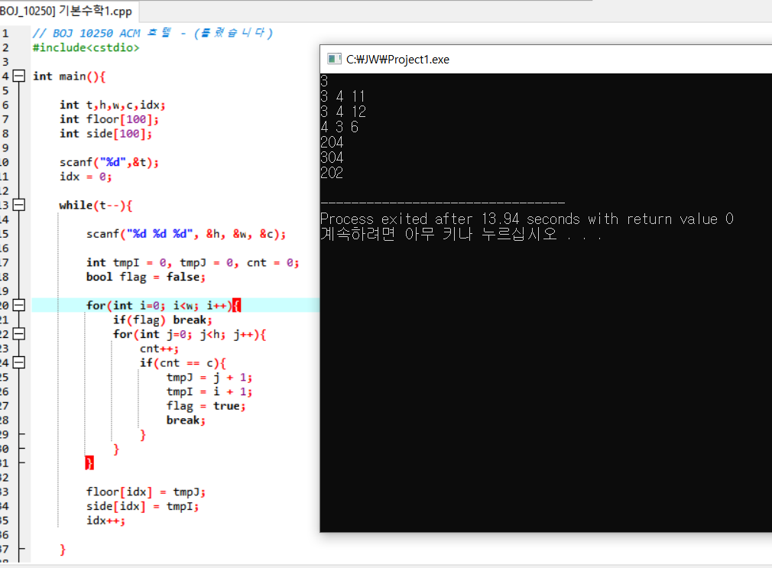Collapse the while loop fold at line 13

pyautogui.click(x=18, y=204)
